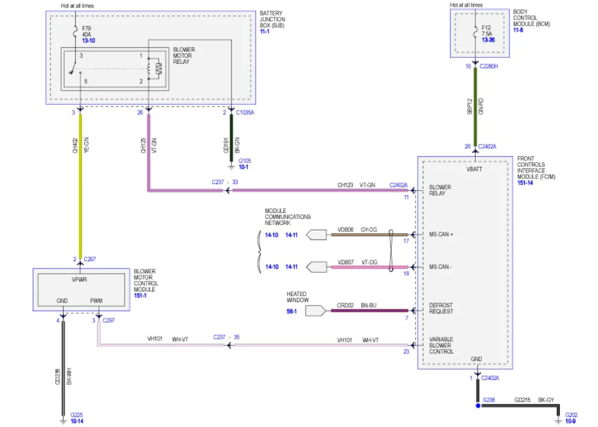The height and width of the screenshot is (427, 598).
Task: Open the 151-1 Blower Motor Control Module reference
Action: 140,295
